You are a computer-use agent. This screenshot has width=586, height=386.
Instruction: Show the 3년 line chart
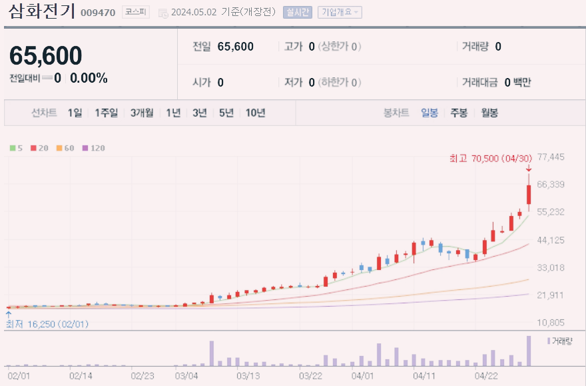click(200, 113)
